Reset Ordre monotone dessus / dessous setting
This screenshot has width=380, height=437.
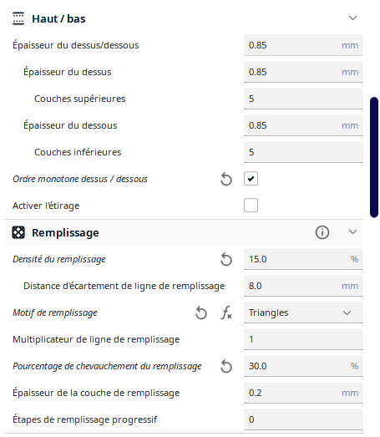[x=226, y=179]
